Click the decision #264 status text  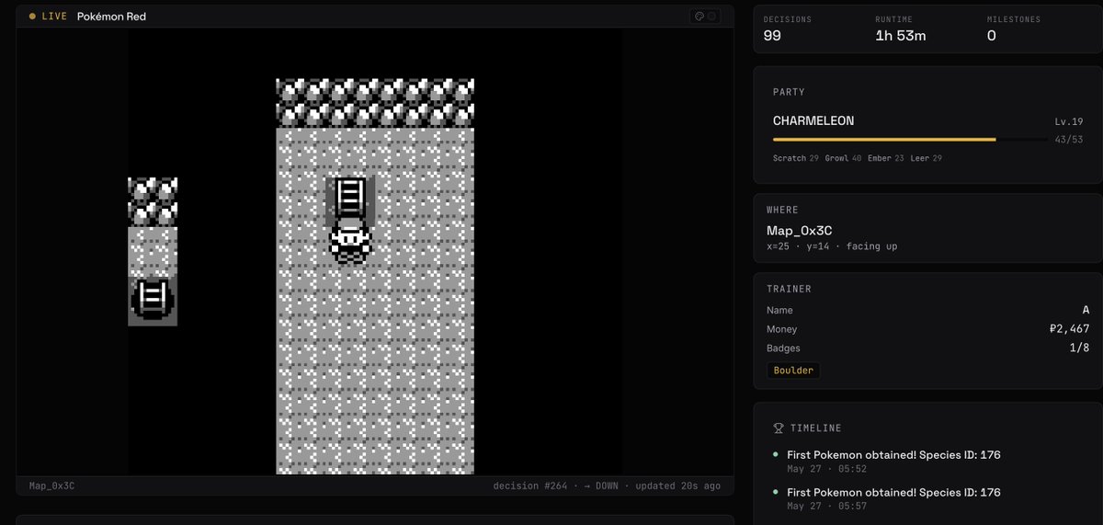coord(531,485)
